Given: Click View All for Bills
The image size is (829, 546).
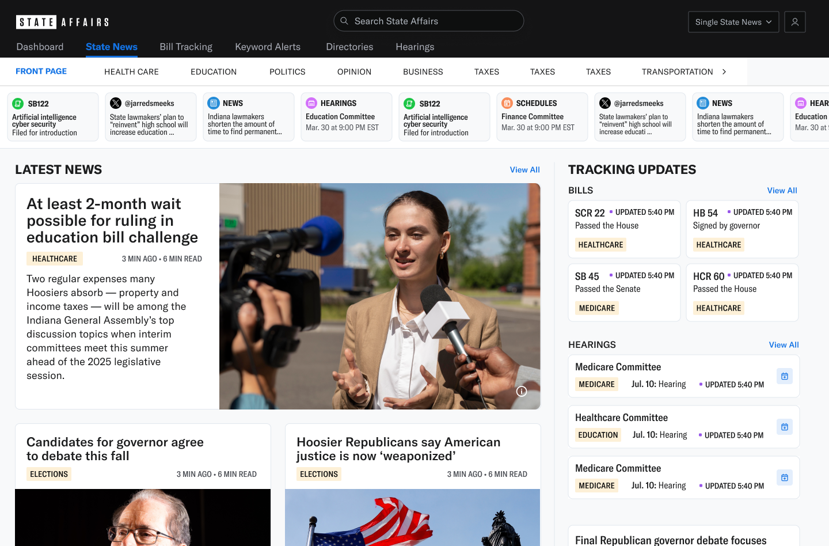Looking at the screenshot, I should pos(782,191).
